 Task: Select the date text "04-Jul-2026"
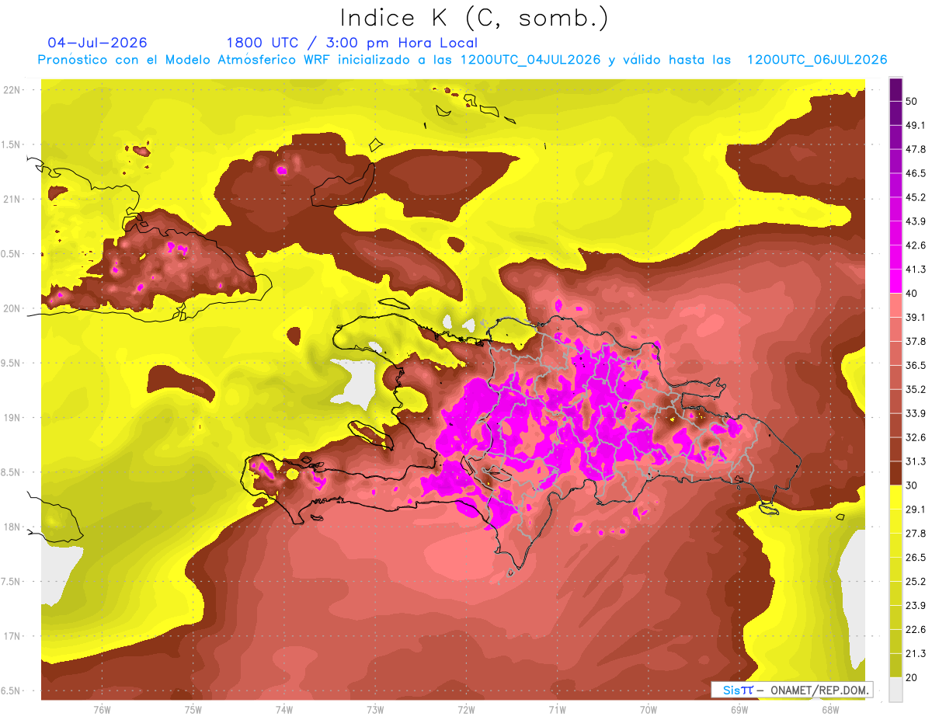point(97,43)
